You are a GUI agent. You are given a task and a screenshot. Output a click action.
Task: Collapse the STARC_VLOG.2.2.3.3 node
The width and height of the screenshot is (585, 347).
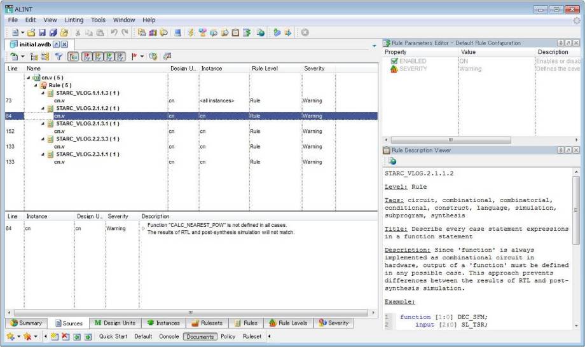[x=43, y=139]
